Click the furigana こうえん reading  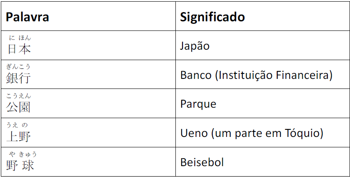(18, 96)
